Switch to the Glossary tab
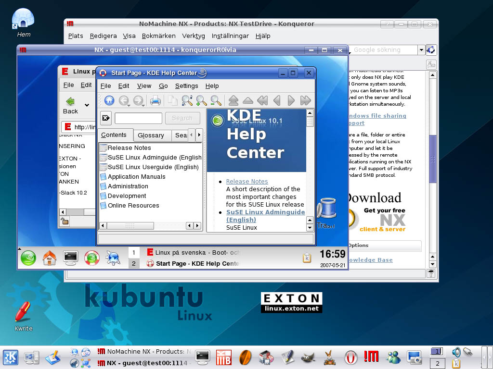Image resolution: width=493 pixels, height=369 pixels. [x=152, y=135]
